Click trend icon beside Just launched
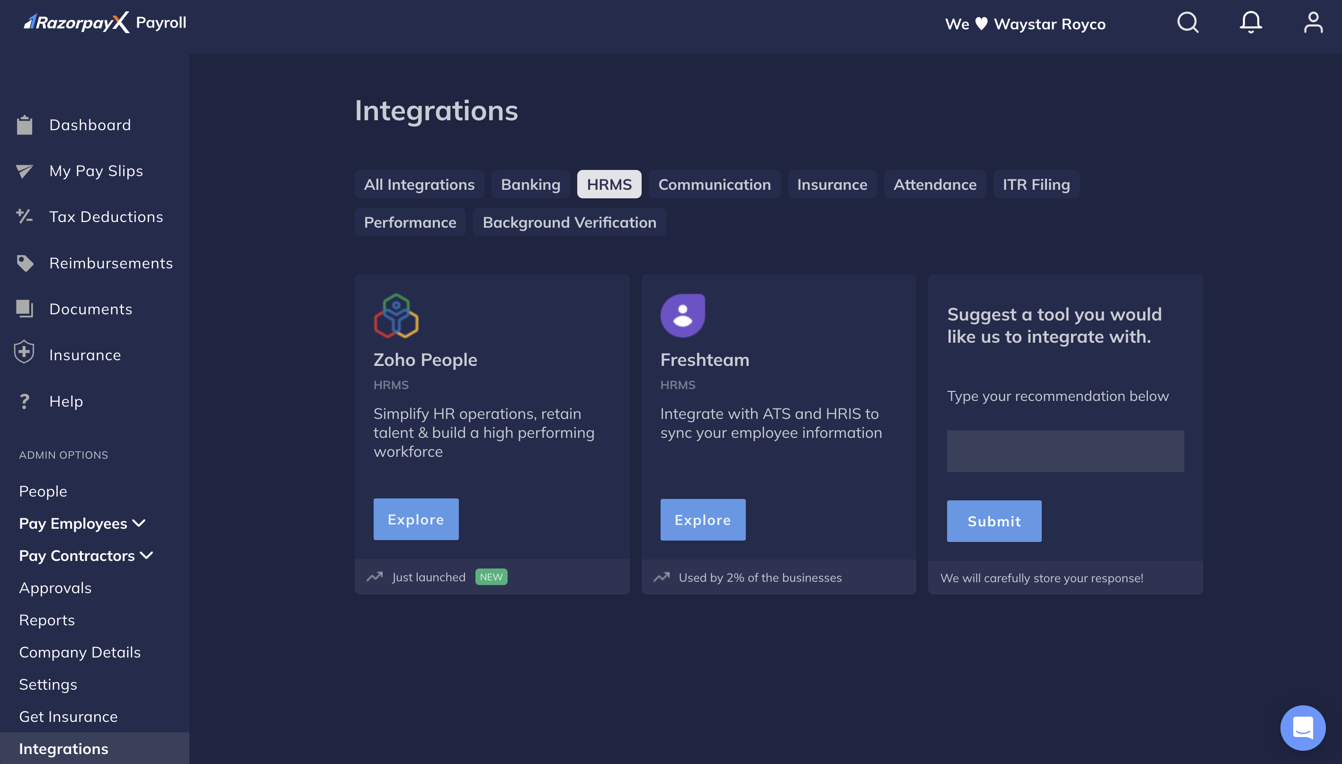Viewport: 1342px width, 764px height. [374, 577]
